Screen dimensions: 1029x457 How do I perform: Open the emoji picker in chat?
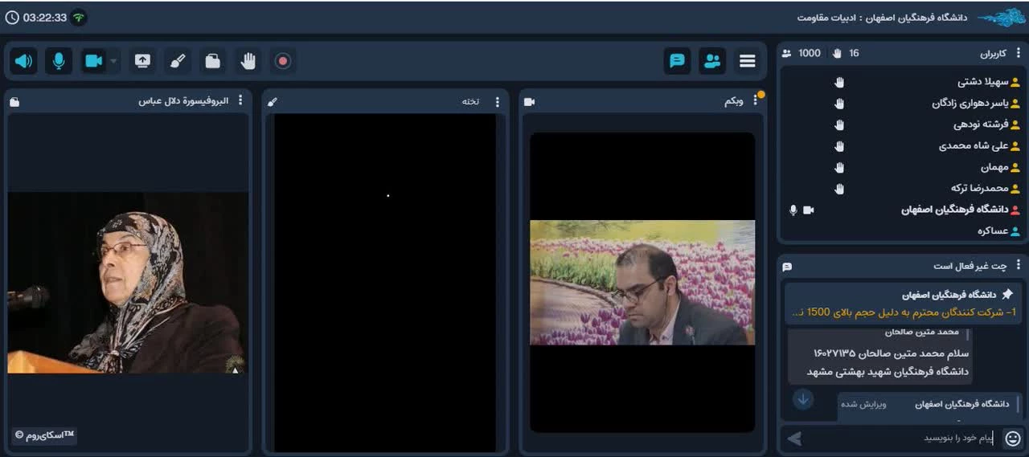click(x=1013, y=438)
